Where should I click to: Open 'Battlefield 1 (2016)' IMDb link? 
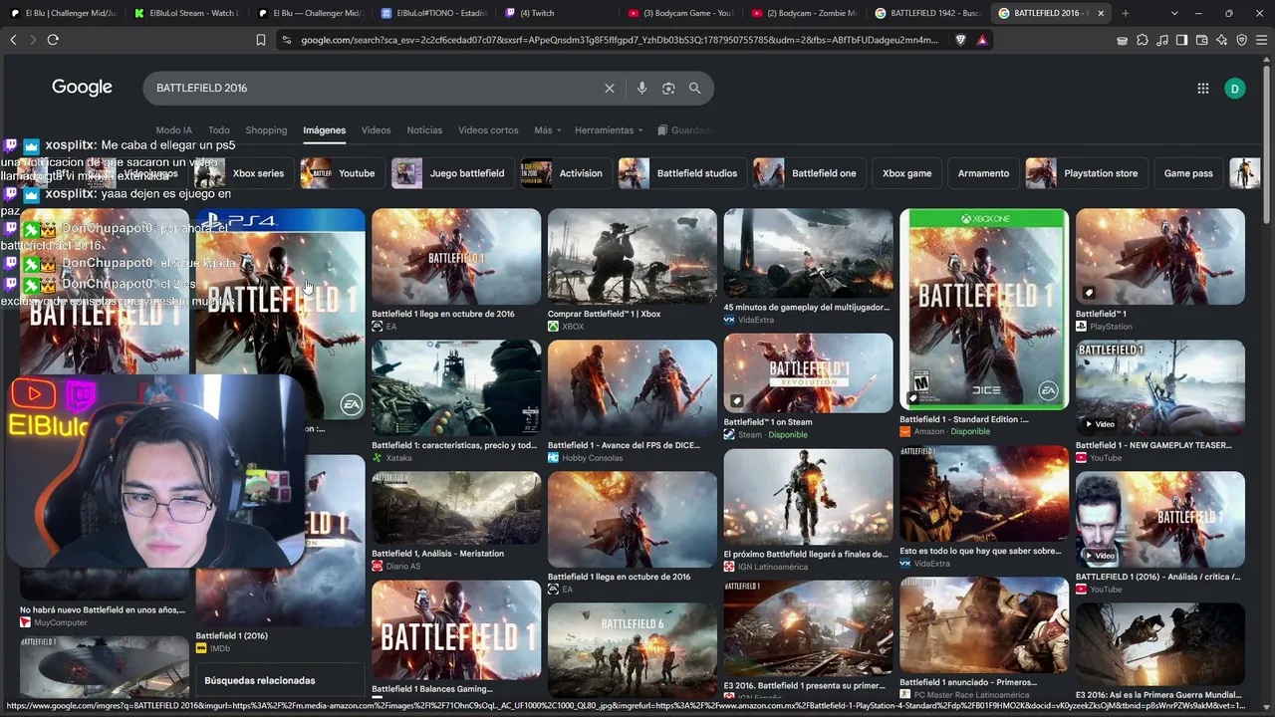click(232, 635)
